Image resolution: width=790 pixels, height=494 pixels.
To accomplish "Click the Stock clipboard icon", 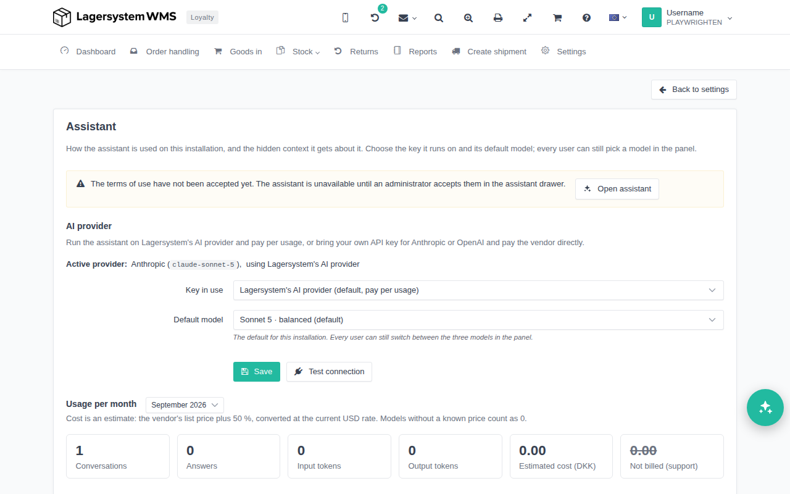I will pyautogui.click(x=280, y=51).
